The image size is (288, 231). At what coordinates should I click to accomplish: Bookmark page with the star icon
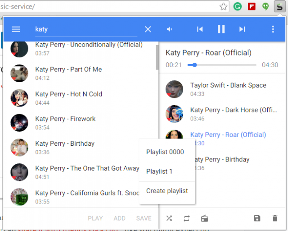[x=224, y=6]
